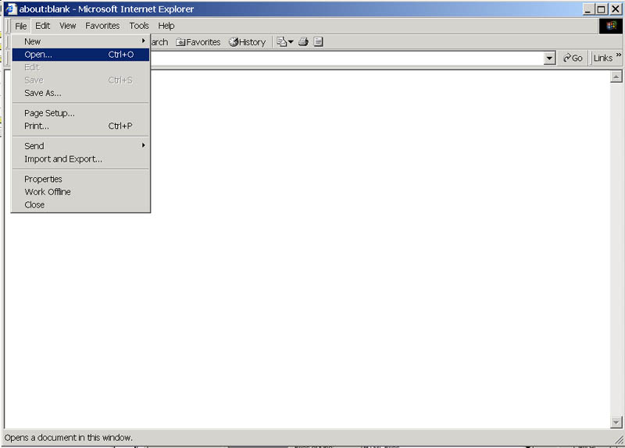Choose Open... in the File menu
Viewport: 625px width, 448px height.
pos(81,55)
